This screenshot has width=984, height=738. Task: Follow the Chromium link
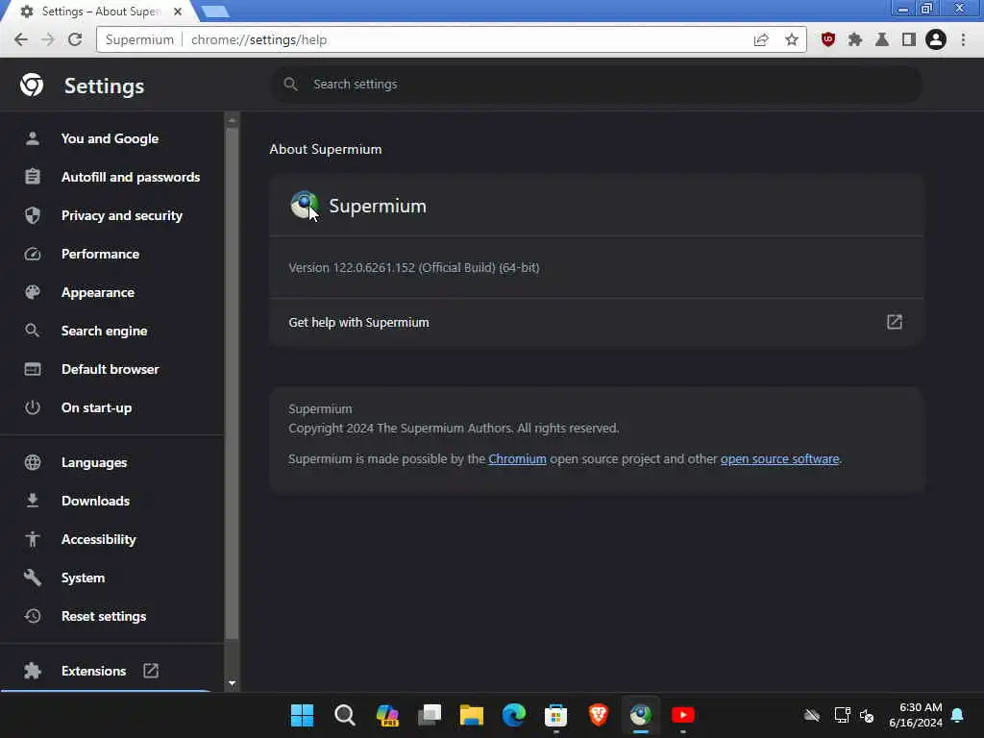point(517,458)
